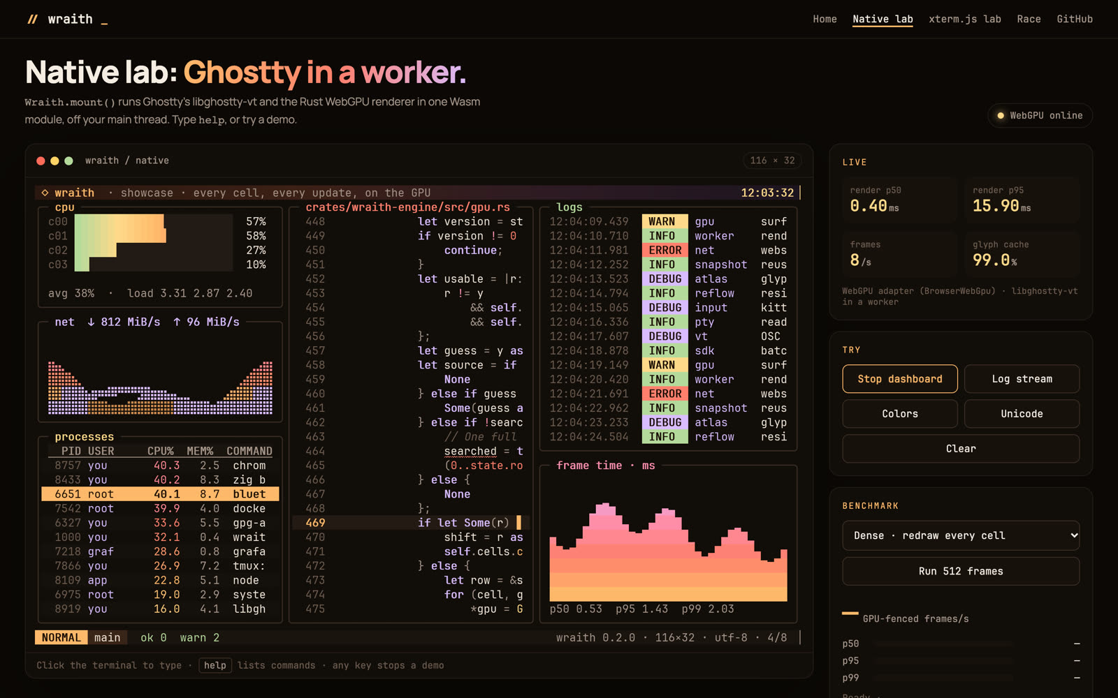1118x698 pixels.
Task: Click the COMMAND column header in processes
Action: coord(249,452)
